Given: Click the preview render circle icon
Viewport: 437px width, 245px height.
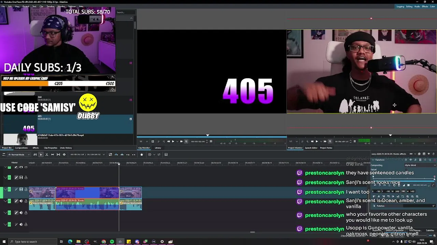Looking at the screenshot, I should pyautogui.click(x=150, y=154).
